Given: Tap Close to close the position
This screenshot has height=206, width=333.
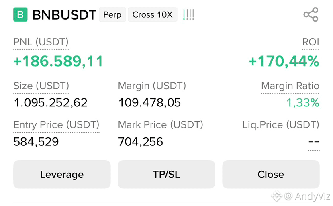Looking at the screenshot, I should (271, 174).
